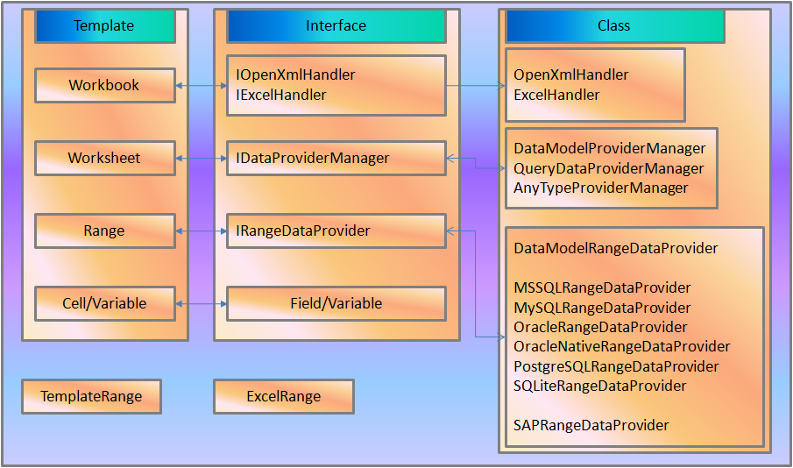Click SAPRangeDataProvider text
The width and height of the screenshot is (793, 468).
click(x=591, y=426)
